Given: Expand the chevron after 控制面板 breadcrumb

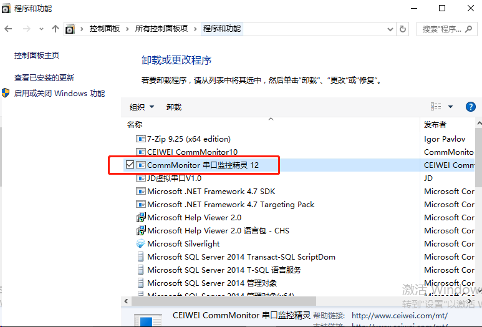Looking at the screenshot, I should pyautogui.click(x=127, y=29).
